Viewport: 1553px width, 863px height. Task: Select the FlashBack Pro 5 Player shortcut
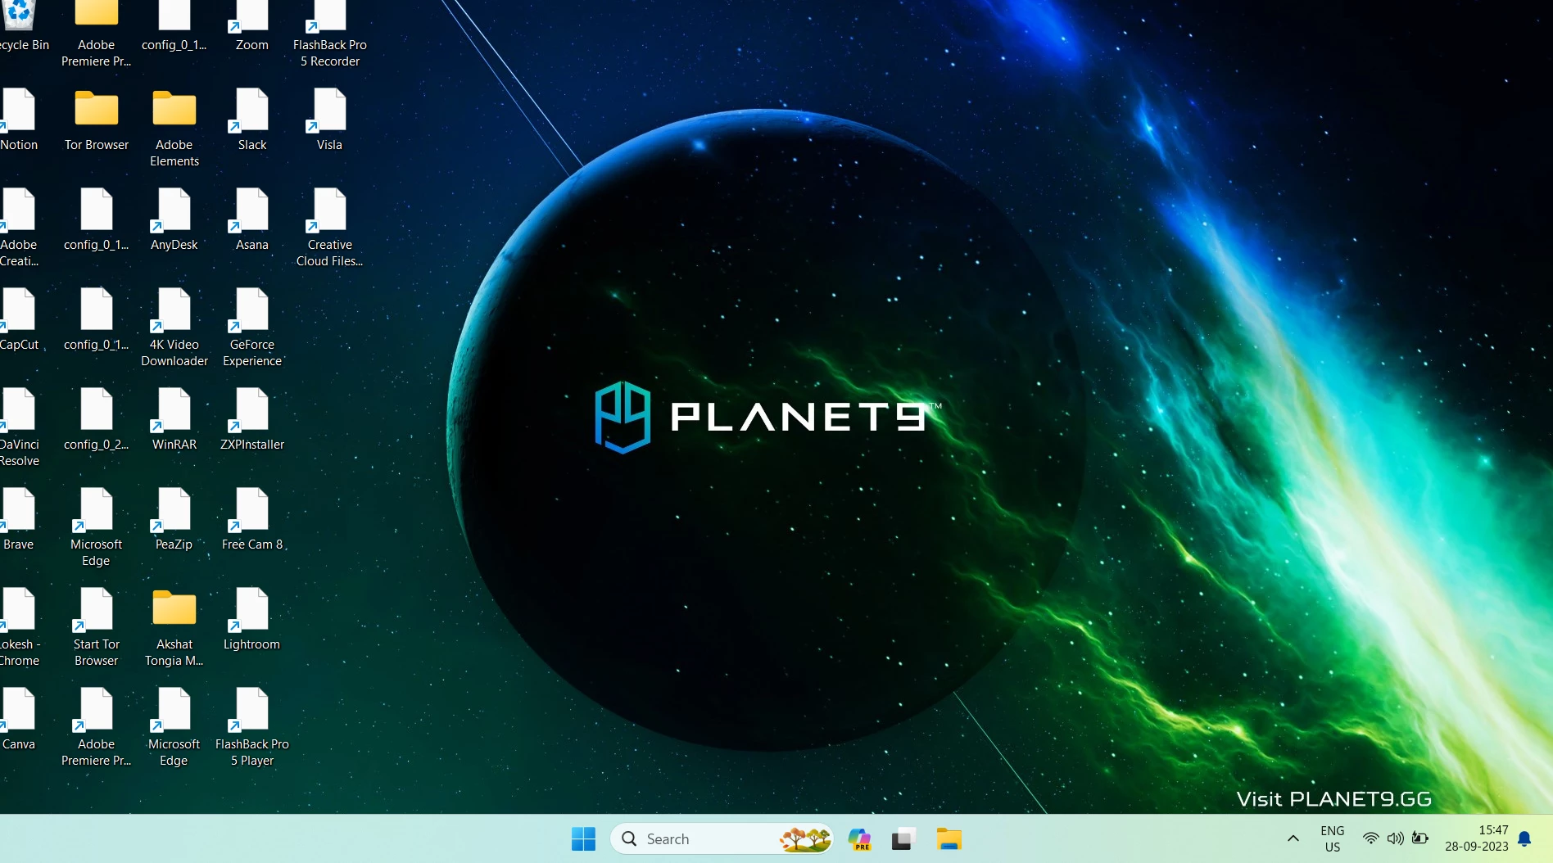tap(251, 728)
